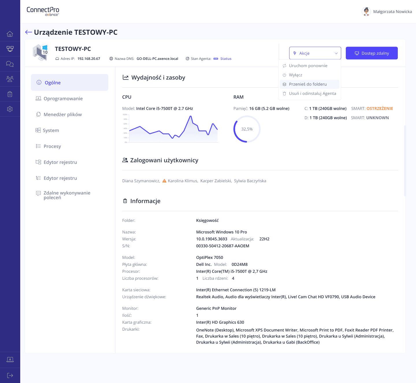Go back using the left arrow
416x383 pixels.
tap(28, 32)
